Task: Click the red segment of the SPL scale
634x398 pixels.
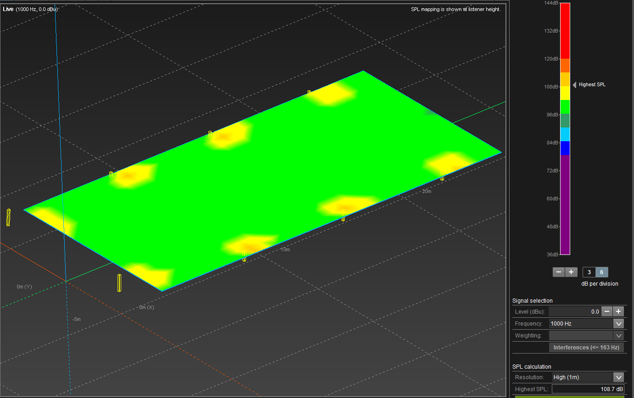Action: pos(565,31)
